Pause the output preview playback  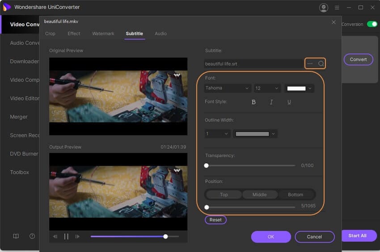[66, 236]
